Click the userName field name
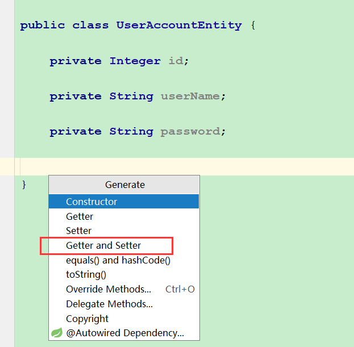The height and width of the screenshot is (347, 354). pos(190,97)
